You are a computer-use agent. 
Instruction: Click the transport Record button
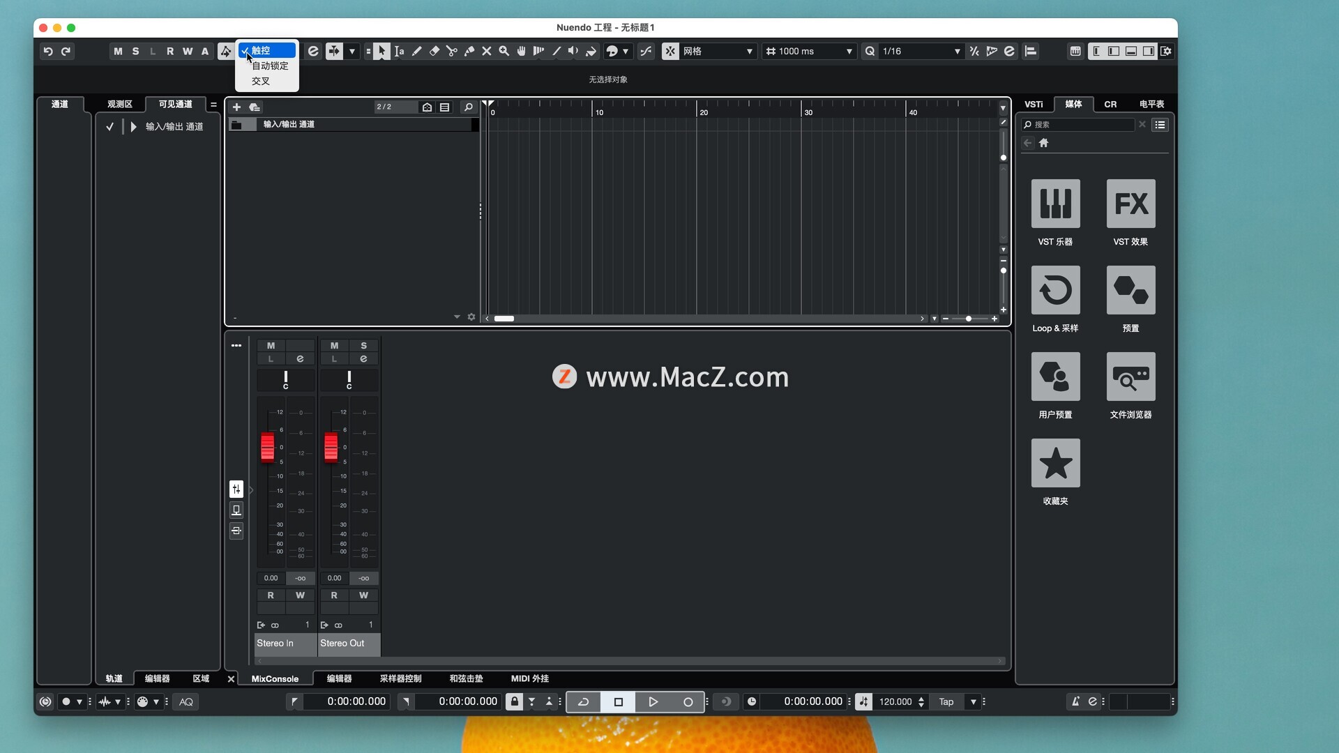tap(688, 702)
